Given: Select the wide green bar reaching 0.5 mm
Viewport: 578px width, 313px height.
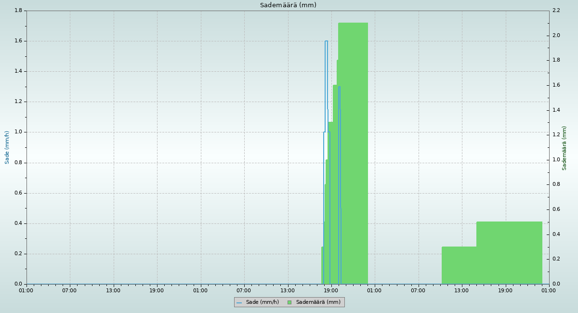Looking at the screenshot, I should (x=509, y=253).
